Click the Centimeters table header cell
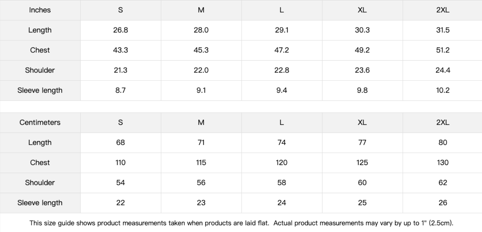The width and height of the screenshot is (482, 232). pyautogui.click(x=40, y=122)
